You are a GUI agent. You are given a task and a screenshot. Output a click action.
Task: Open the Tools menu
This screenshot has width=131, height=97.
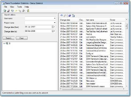(19, 7)
